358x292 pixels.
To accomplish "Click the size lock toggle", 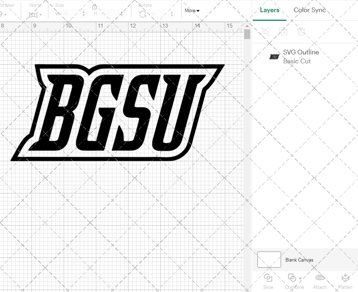I will [94, 7].
